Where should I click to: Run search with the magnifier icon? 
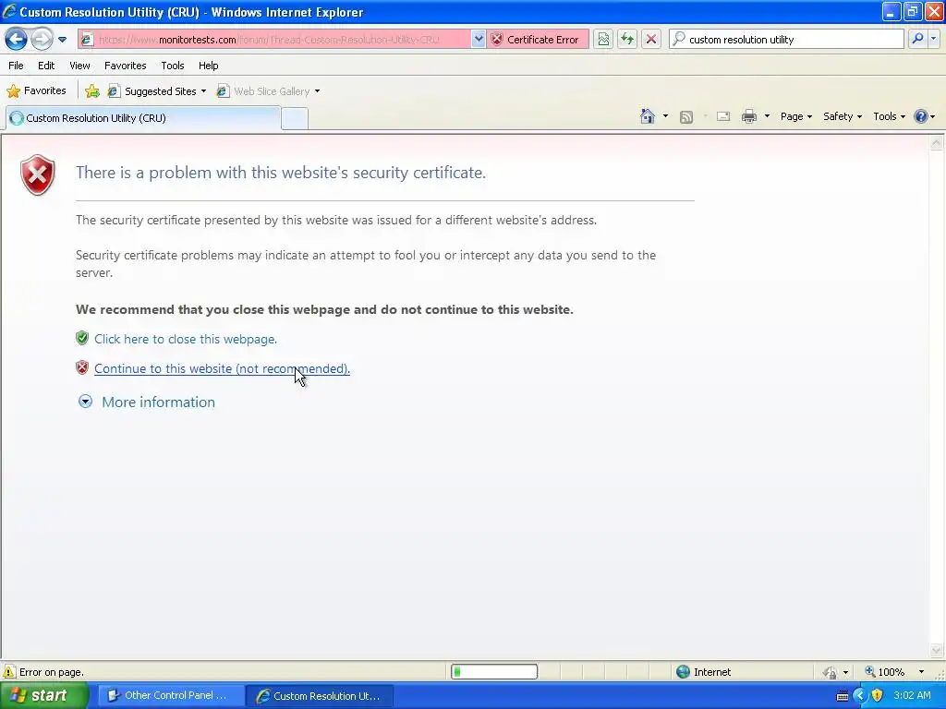[x=917, y=39]
